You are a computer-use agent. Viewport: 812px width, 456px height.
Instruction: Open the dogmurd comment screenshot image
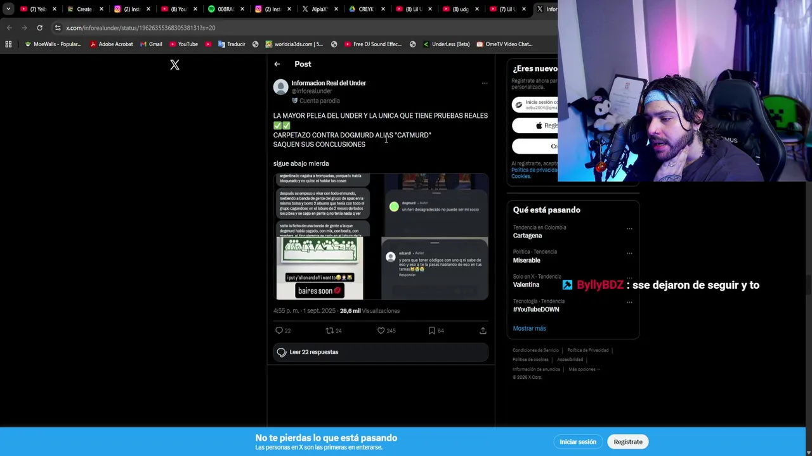pos(435,205)
